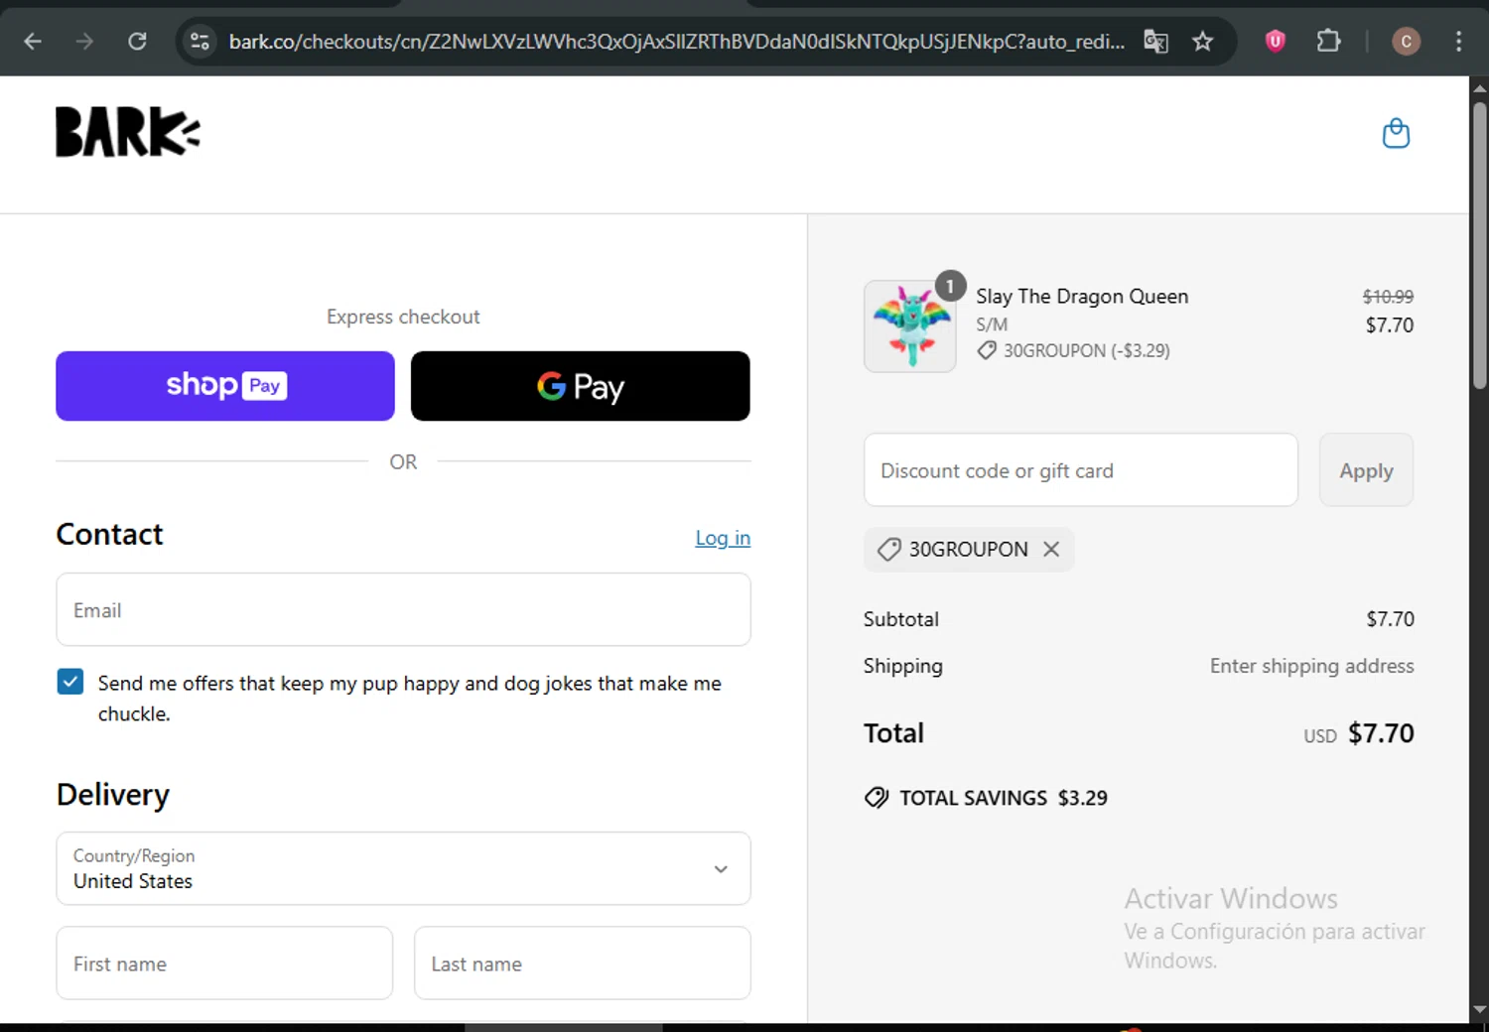The height and width of the screenshot is (1032, 1489).
Task: Open Chrome three-dot menu
Action: (1458, 41)
